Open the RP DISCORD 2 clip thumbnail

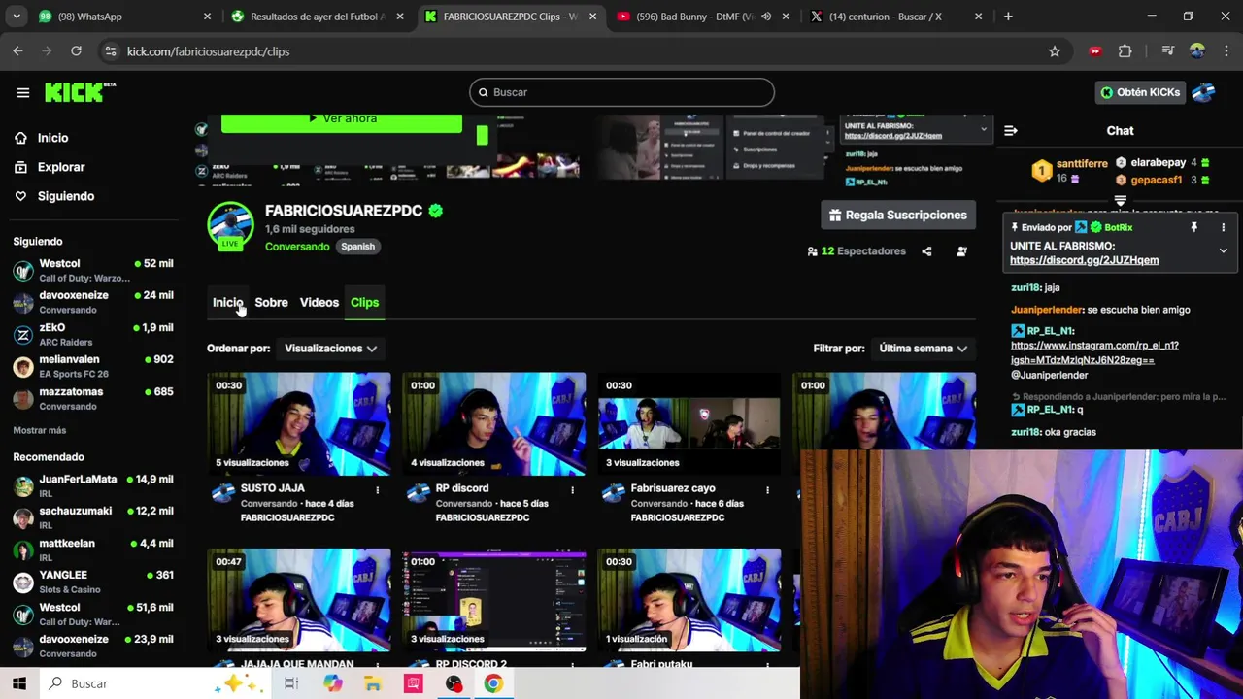[x=494, y=601]
